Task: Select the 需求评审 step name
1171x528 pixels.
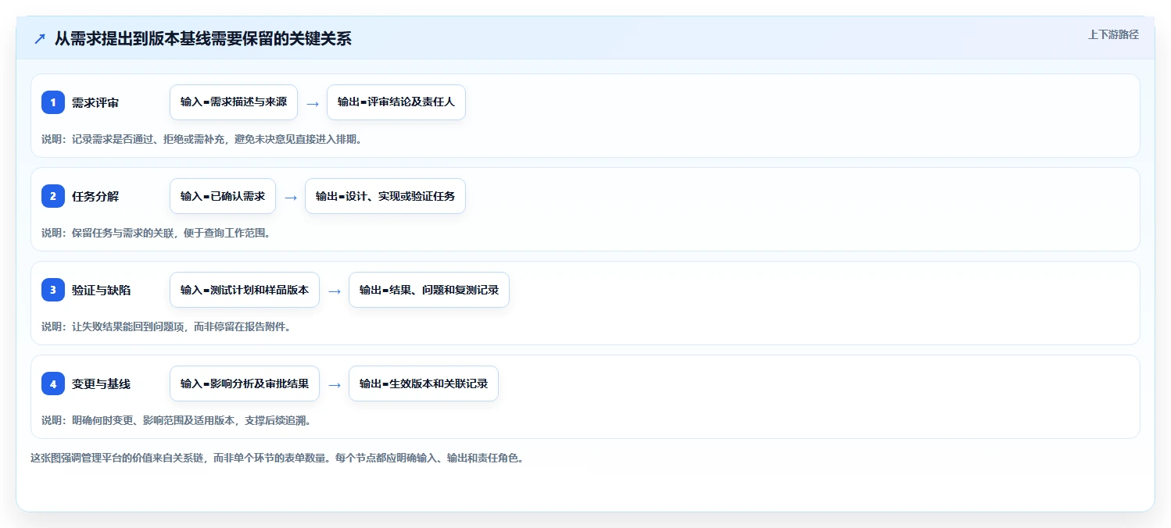Action: point(95,102)
